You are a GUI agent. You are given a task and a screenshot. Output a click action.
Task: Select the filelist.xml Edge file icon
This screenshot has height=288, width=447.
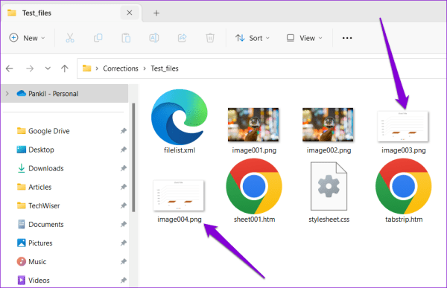[180, 117]
